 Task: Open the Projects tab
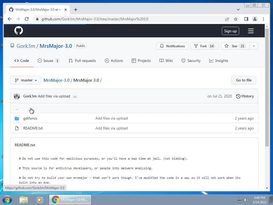(141, 61)
